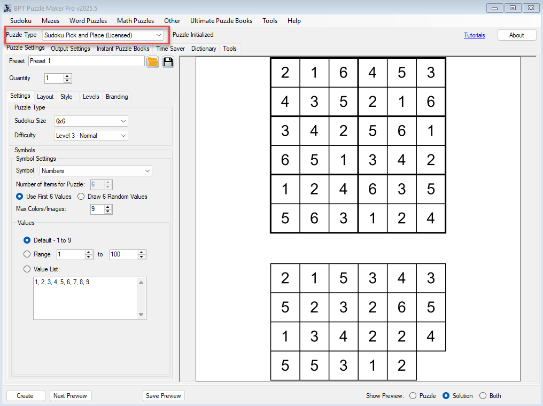Show Both puzzle and solution preview
Screen dimensions: 543x406
[483, 396]
